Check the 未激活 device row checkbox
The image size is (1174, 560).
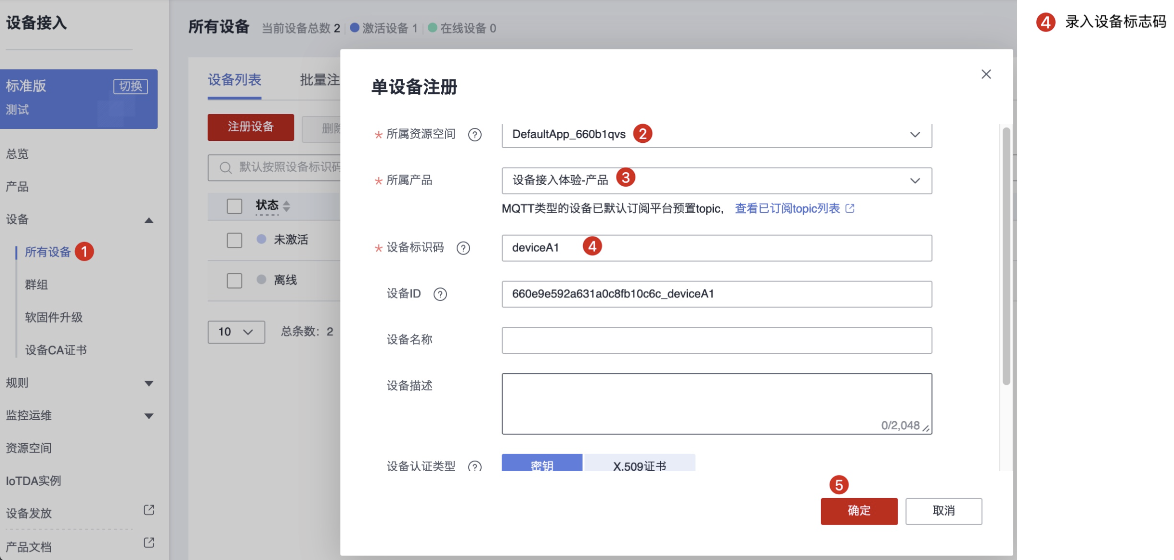point(234,240)
